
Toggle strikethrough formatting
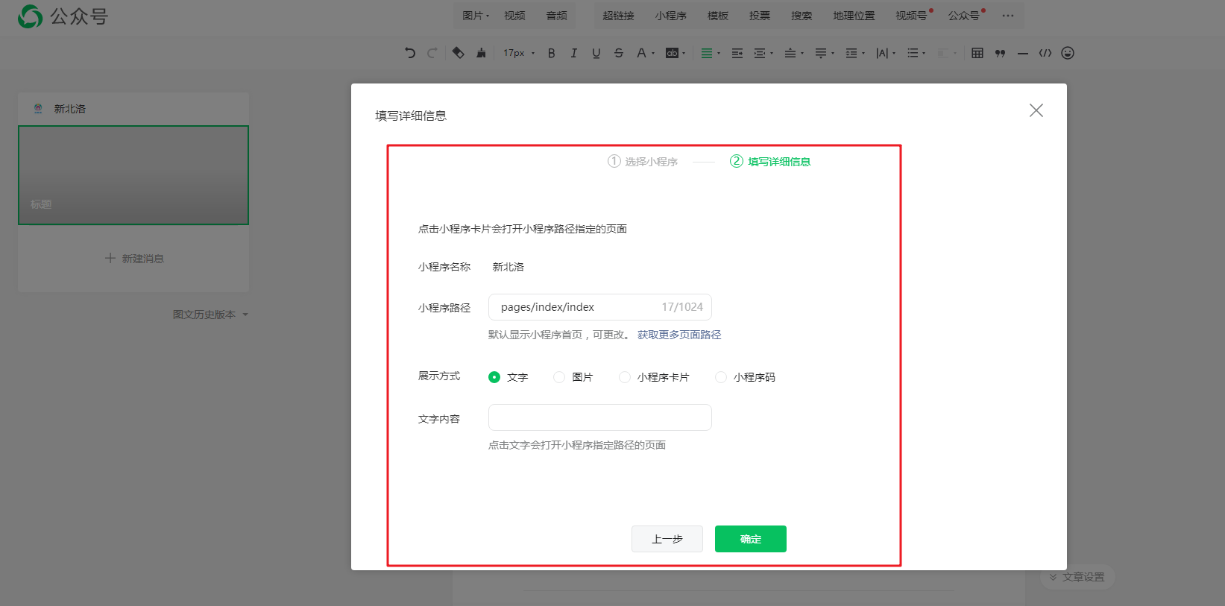618,53
